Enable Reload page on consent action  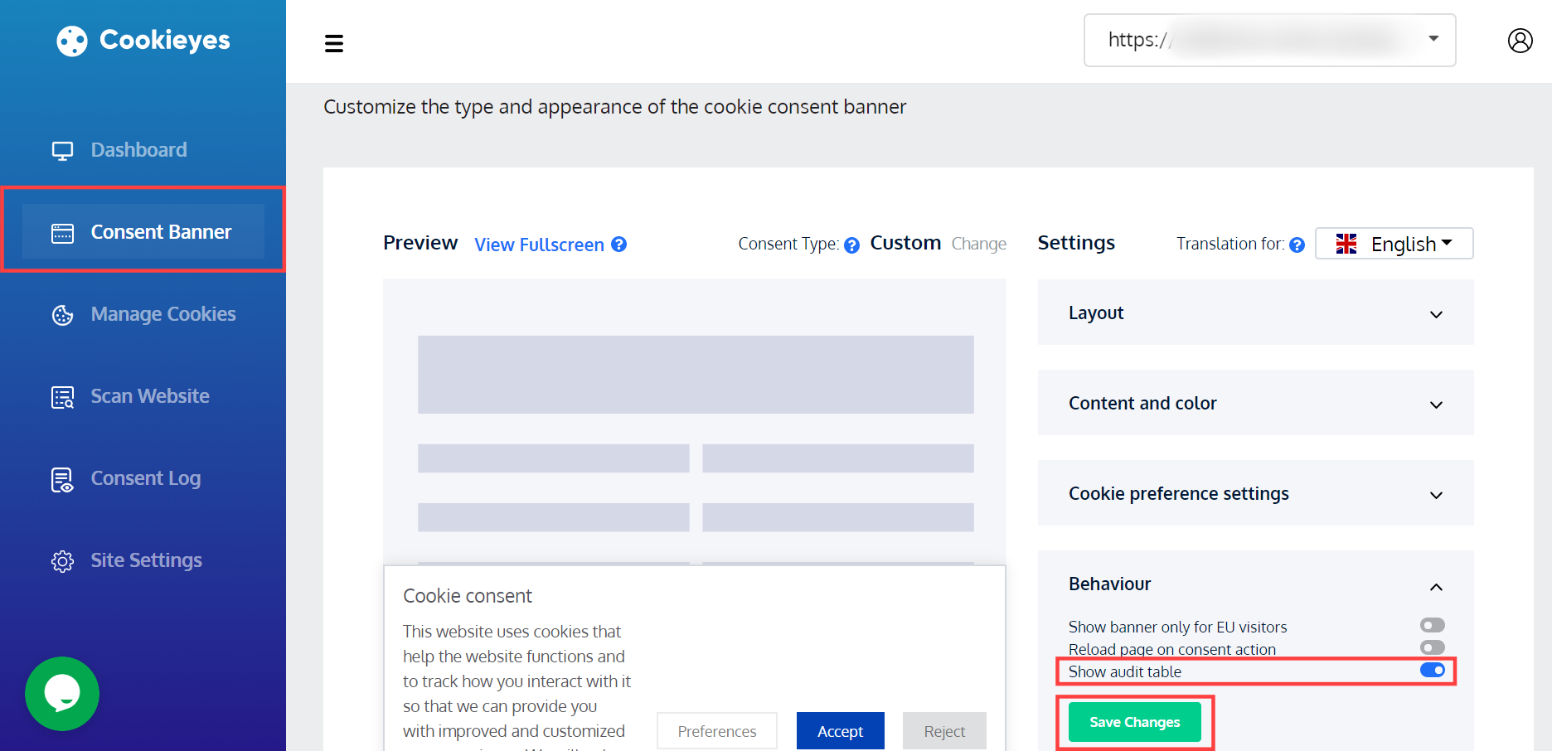click(x=1432, y=648)
